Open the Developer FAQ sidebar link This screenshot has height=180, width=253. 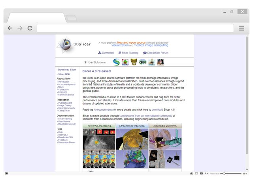tap(65, 137)
